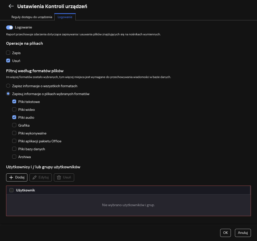Click the trash icon on Usuń
Screen dimensions: 257x241
59,177
